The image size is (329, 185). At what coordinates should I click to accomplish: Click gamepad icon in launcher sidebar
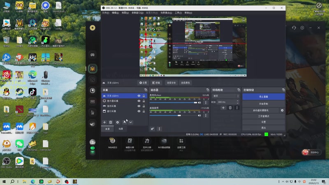coord(93,55)
